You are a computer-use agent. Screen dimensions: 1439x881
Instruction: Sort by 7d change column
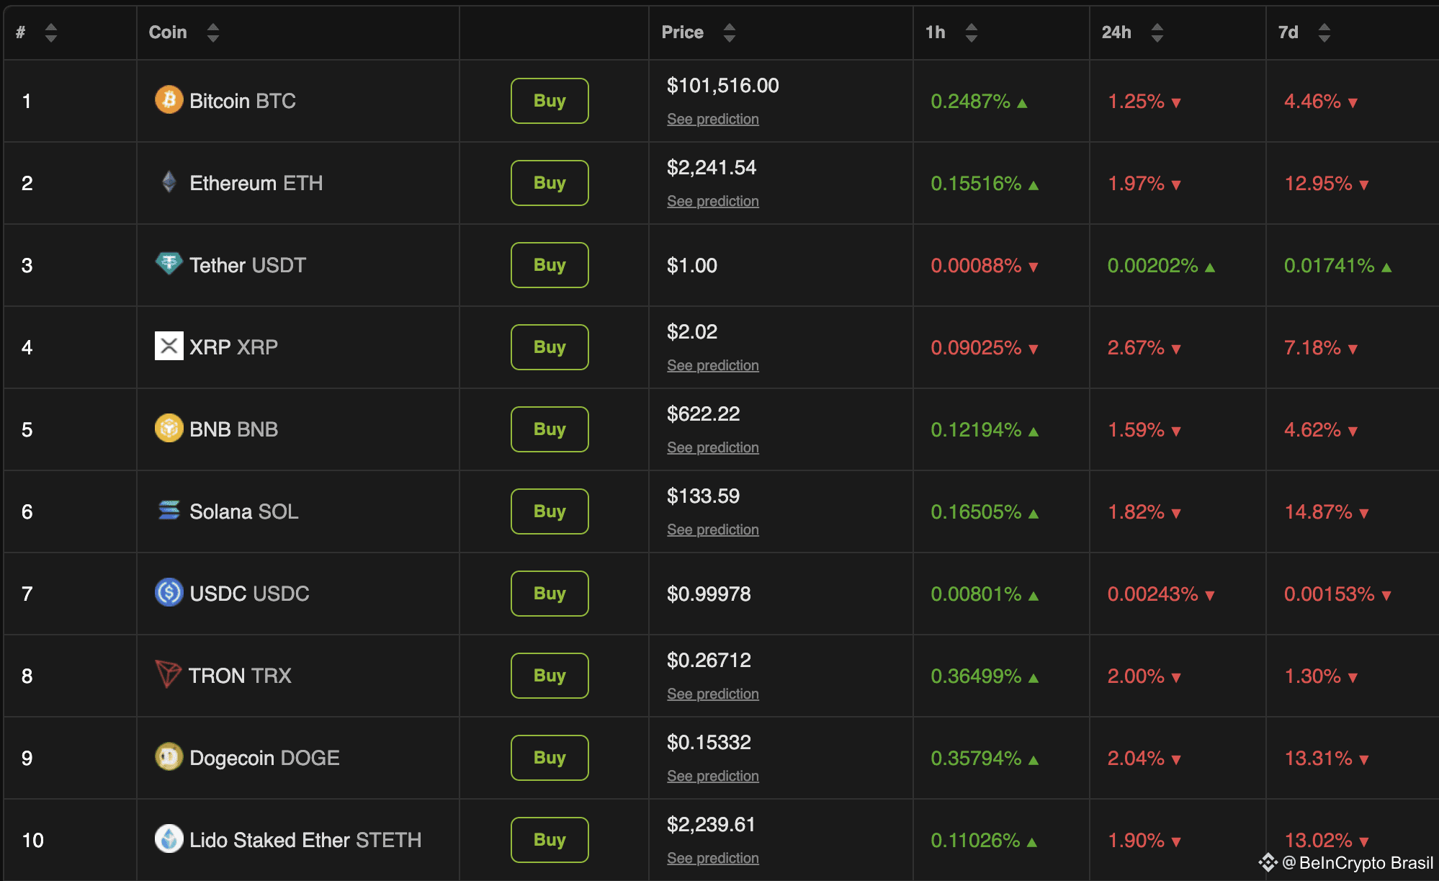(x=1324, y=32)
